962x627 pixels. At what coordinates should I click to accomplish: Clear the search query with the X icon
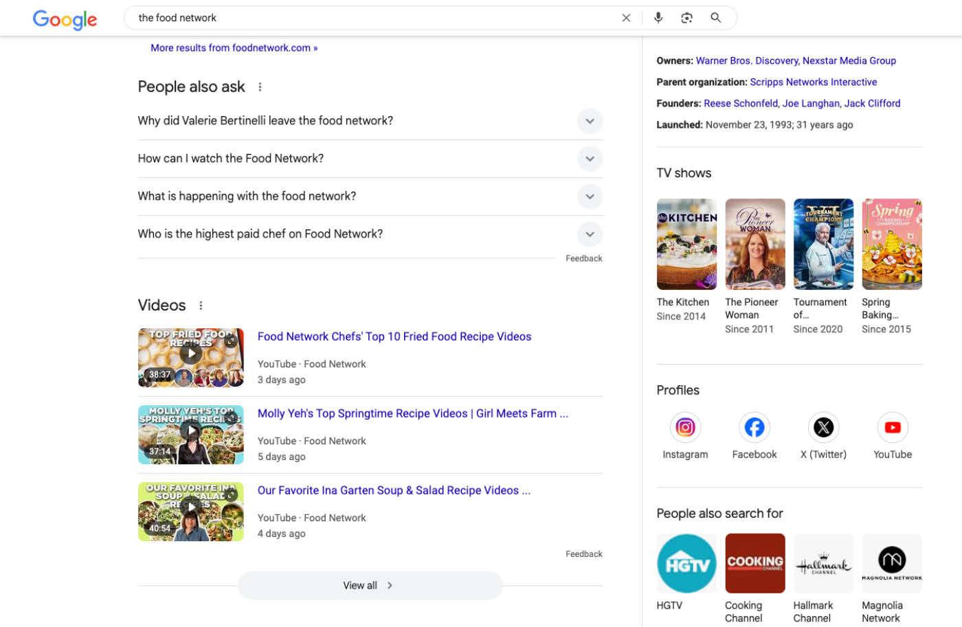pyautogui.click(x=626, y=17)
